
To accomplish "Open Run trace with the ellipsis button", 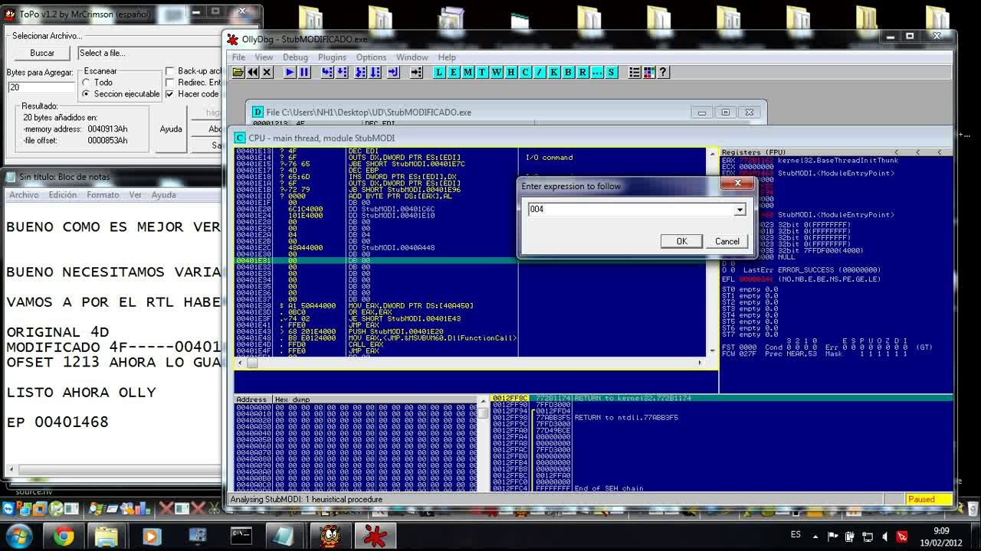I will tap(597, 72).
